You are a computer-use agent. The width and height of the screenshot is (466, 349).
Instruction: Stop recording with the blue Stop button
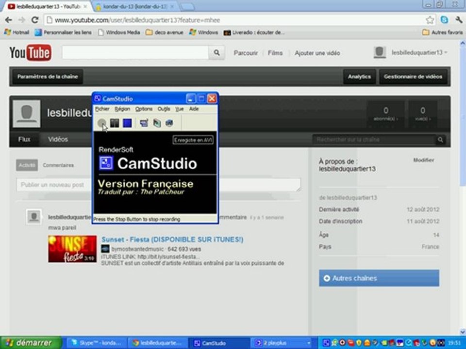(x=127, y=123)
